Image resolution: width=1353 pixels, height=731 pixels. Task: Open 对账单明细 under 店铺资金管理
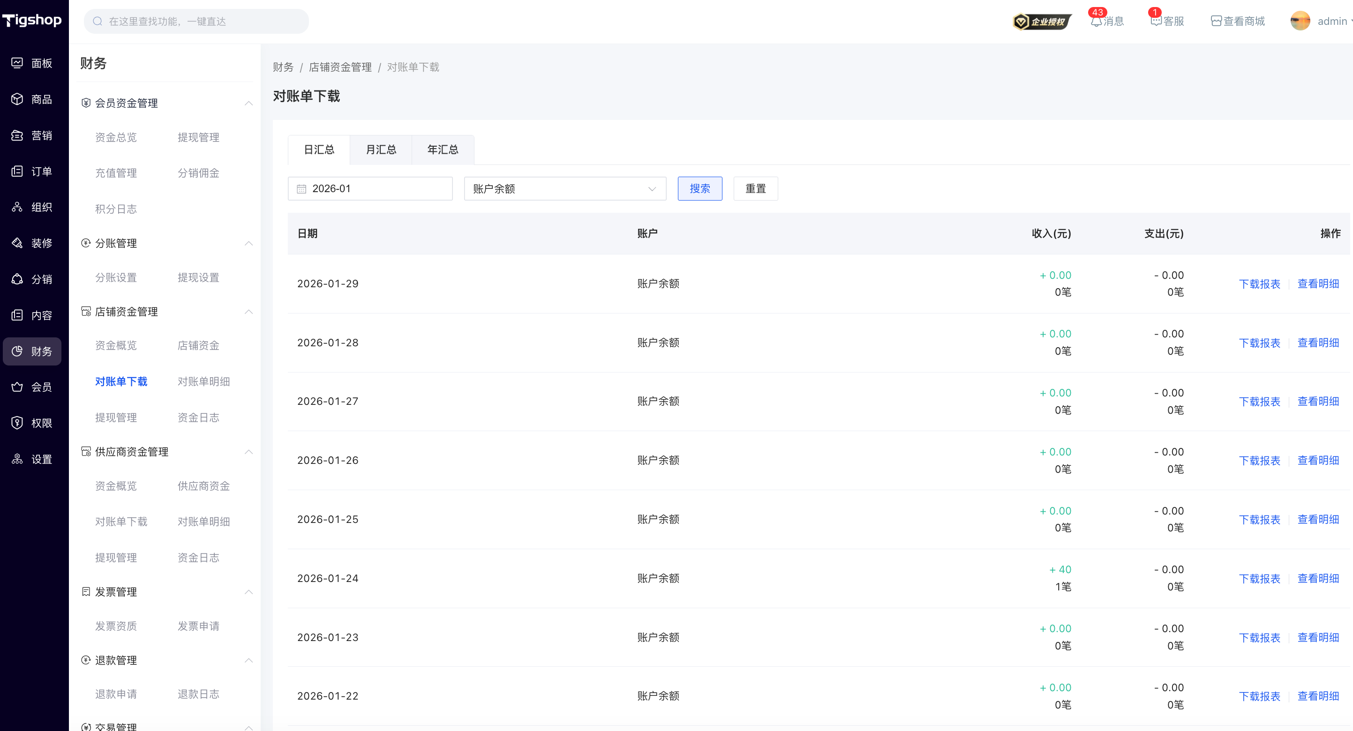(x=204, y=382)
